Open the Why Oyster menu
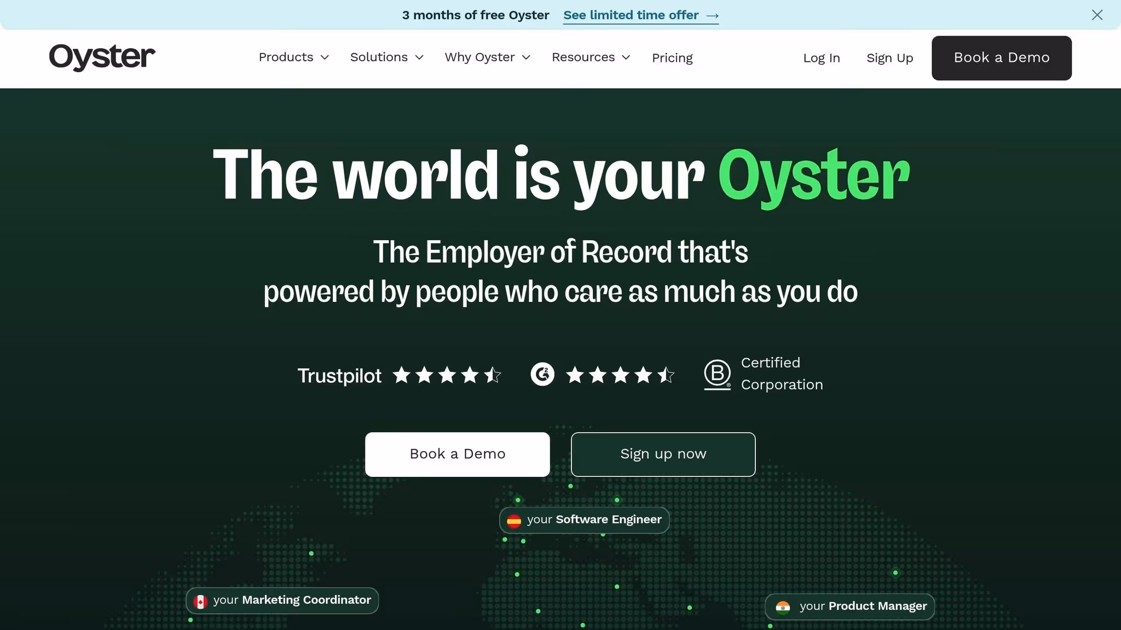Screen dimensions: 1121x630 click(x=487, y=57)
